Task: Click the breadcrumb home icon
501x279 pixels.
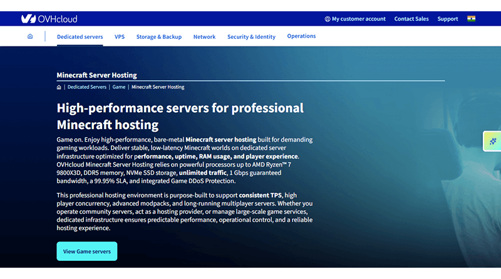Action: pyautogui.click(x=59, y=87)
